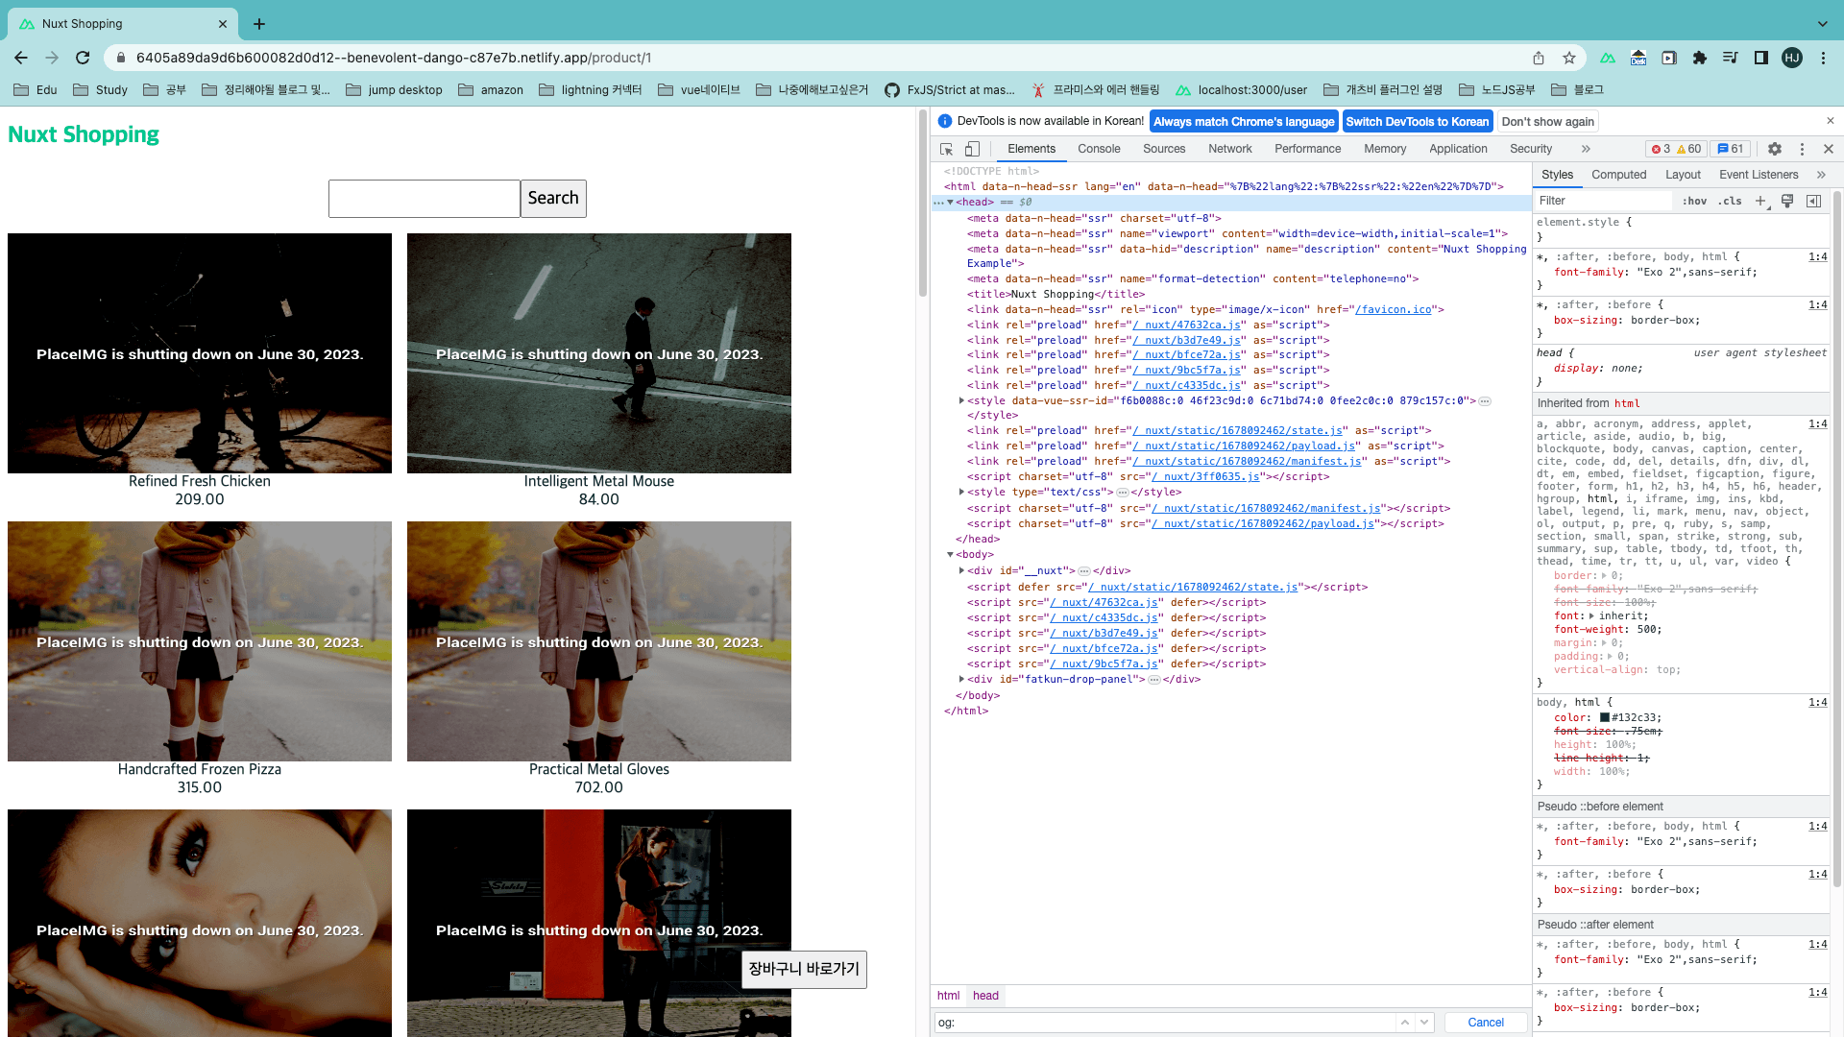The height and width of the screenshot is (1037, 1844).
Task: Collapse the head element node
Action: [x=950, y=203]
